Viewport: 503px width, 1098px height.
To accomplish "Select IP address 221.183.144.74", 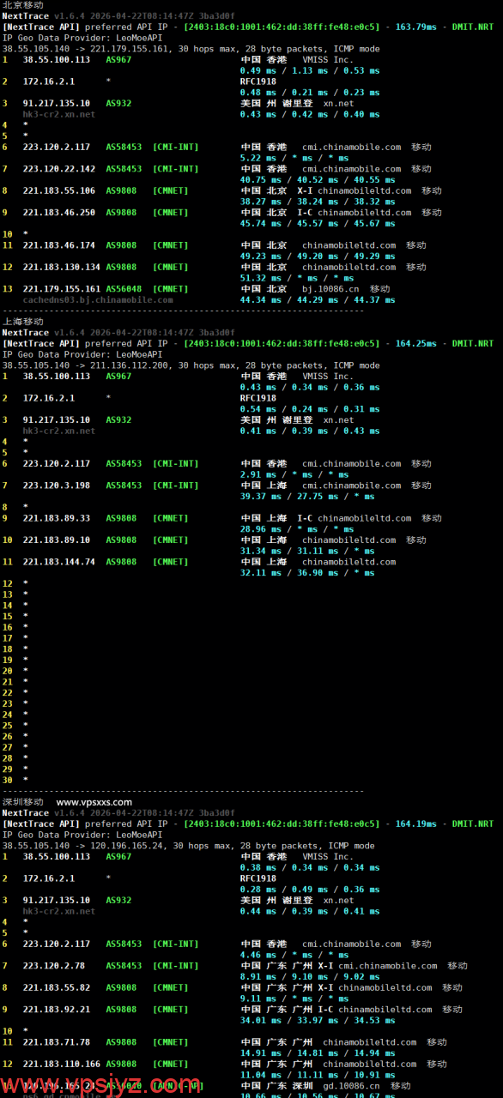I will (x=59, y=562).
